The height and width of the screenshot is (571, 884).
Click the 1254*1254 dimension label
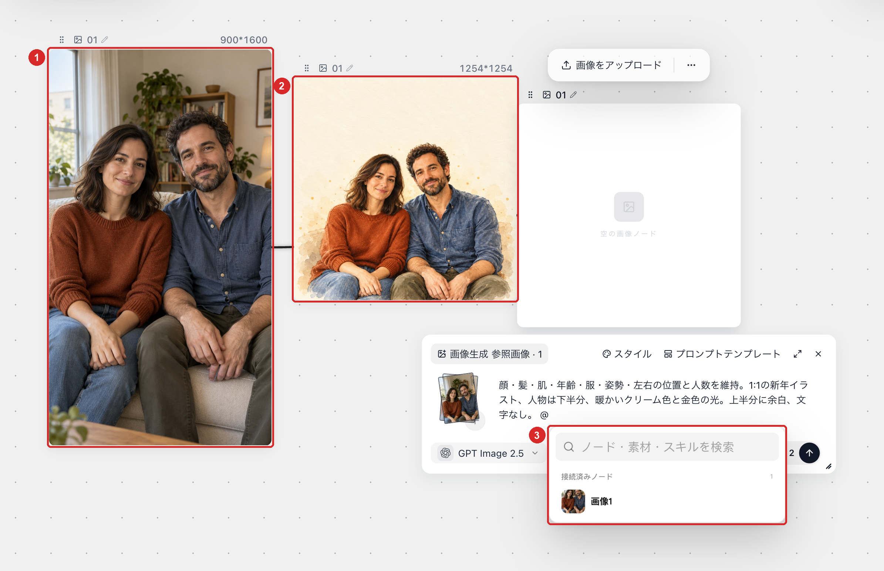pos(486,68)
